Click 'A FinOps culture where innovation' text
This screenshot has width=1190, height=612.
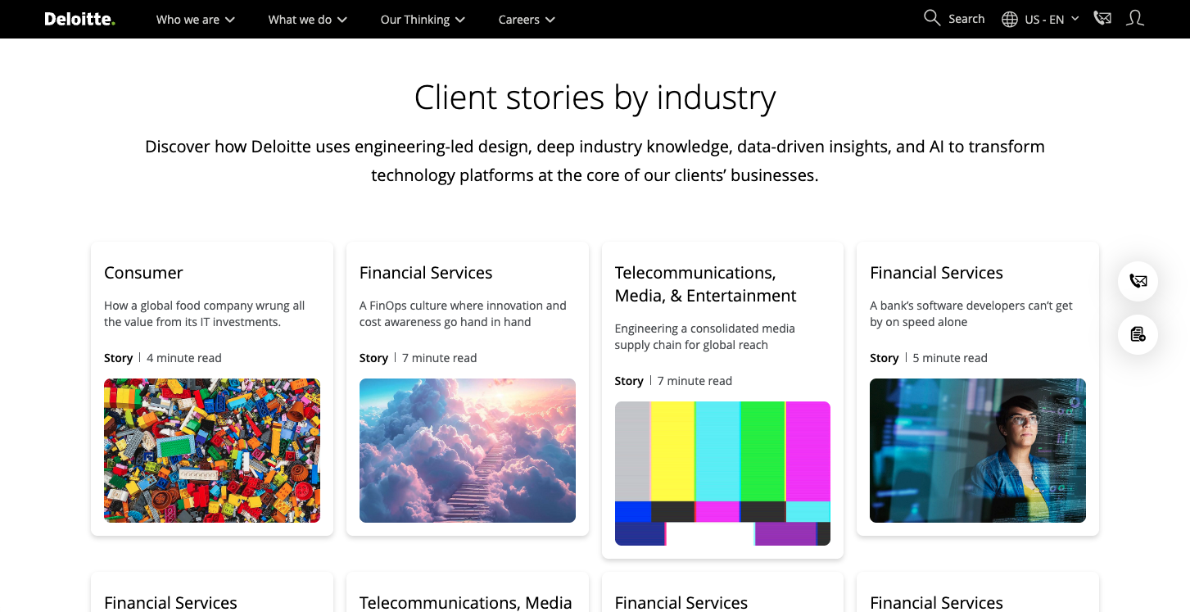pos(463,314)
